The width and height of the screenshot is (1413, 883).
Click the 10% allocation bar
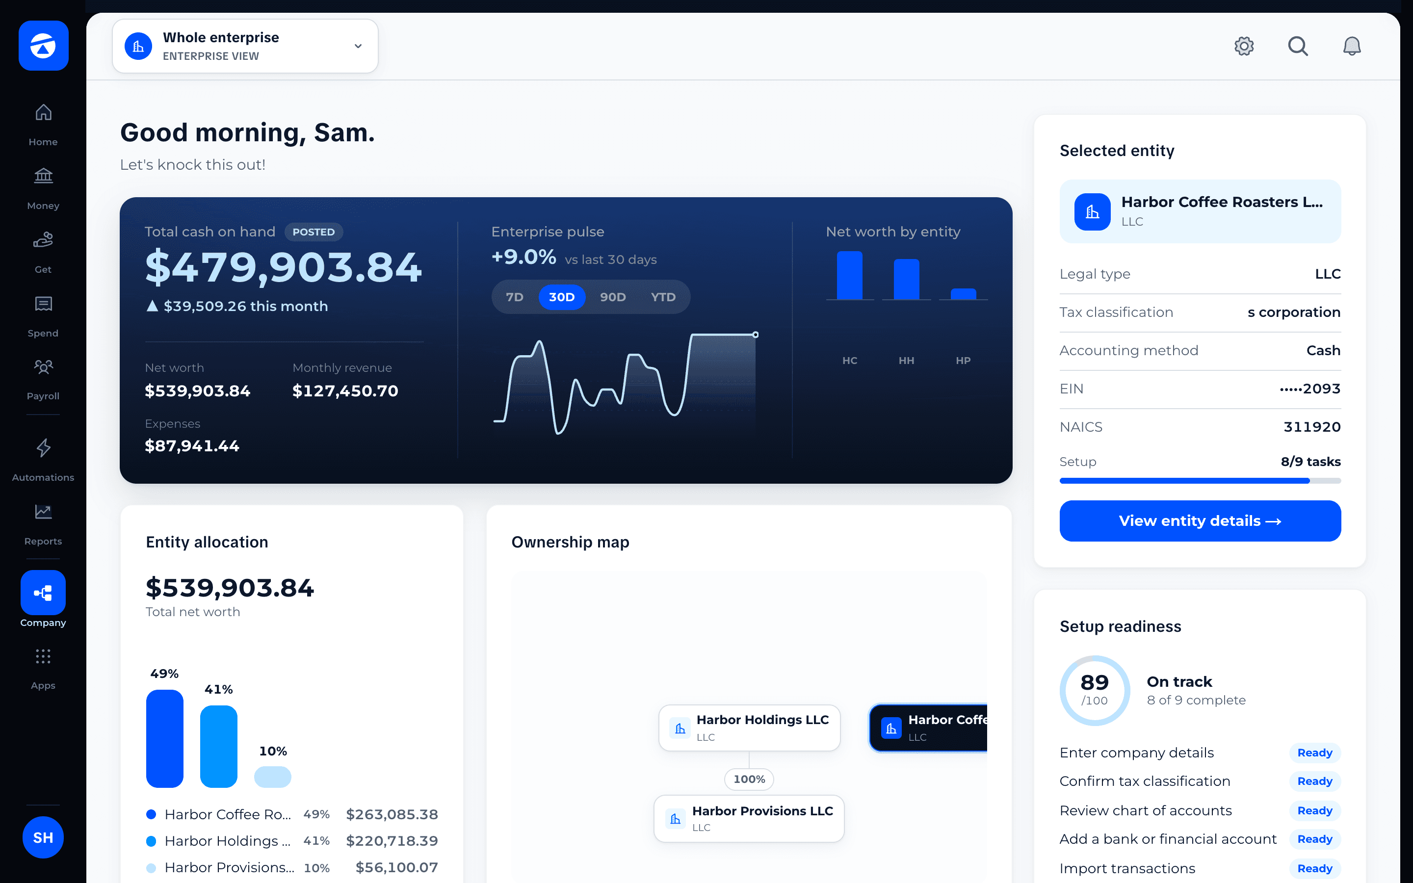[273, 777]
